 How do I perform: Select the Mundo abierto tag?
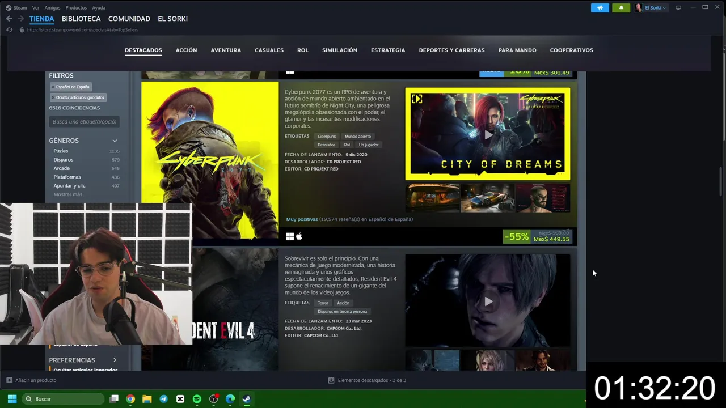click(x=357, y=137)
